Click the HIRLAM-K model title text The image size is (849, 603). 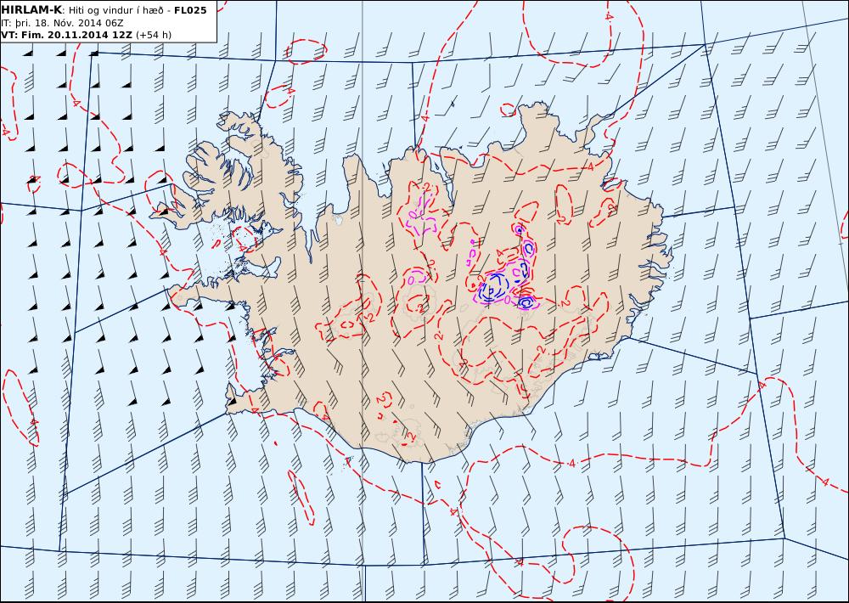[31, 10]
